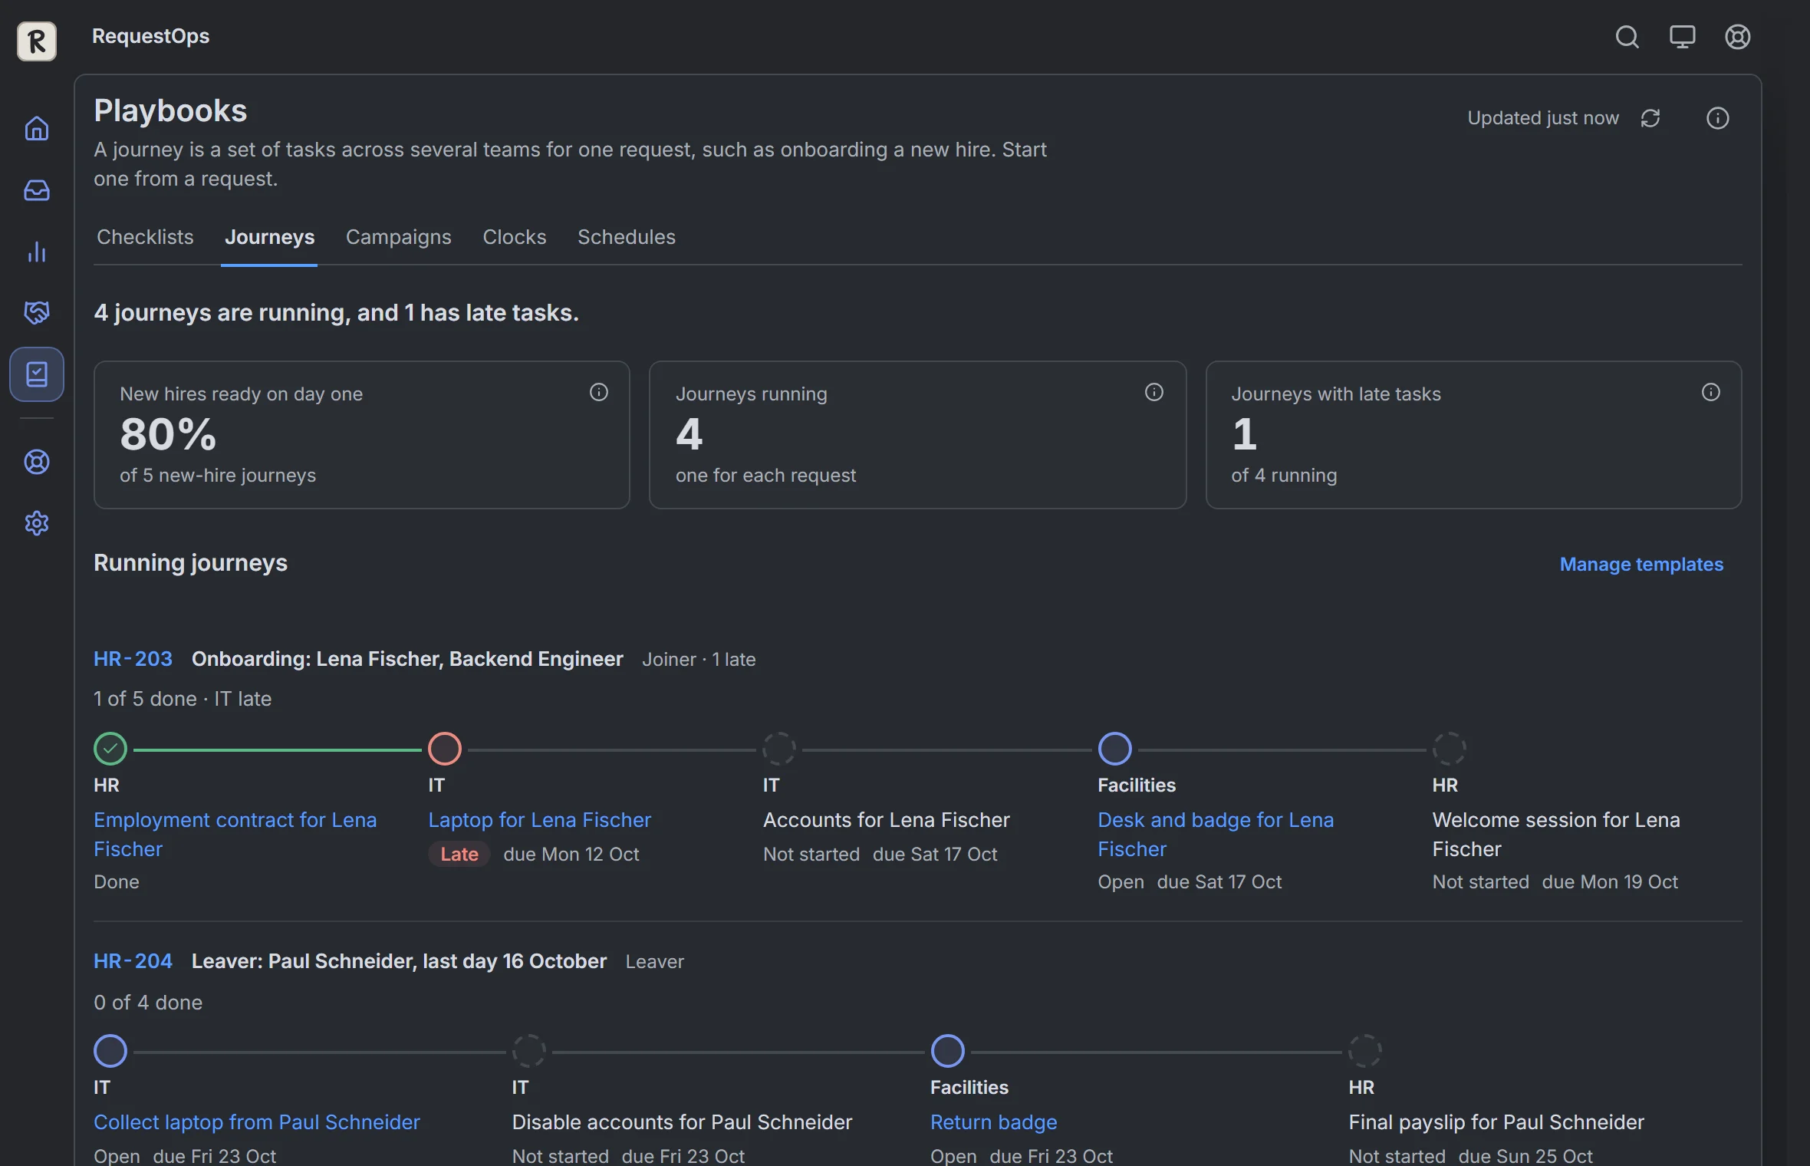This screenshot has width=1810, height=1166.
Task: Click the open step for Desk and badge
Action: pyautogui.click(x=1114, y=749)
